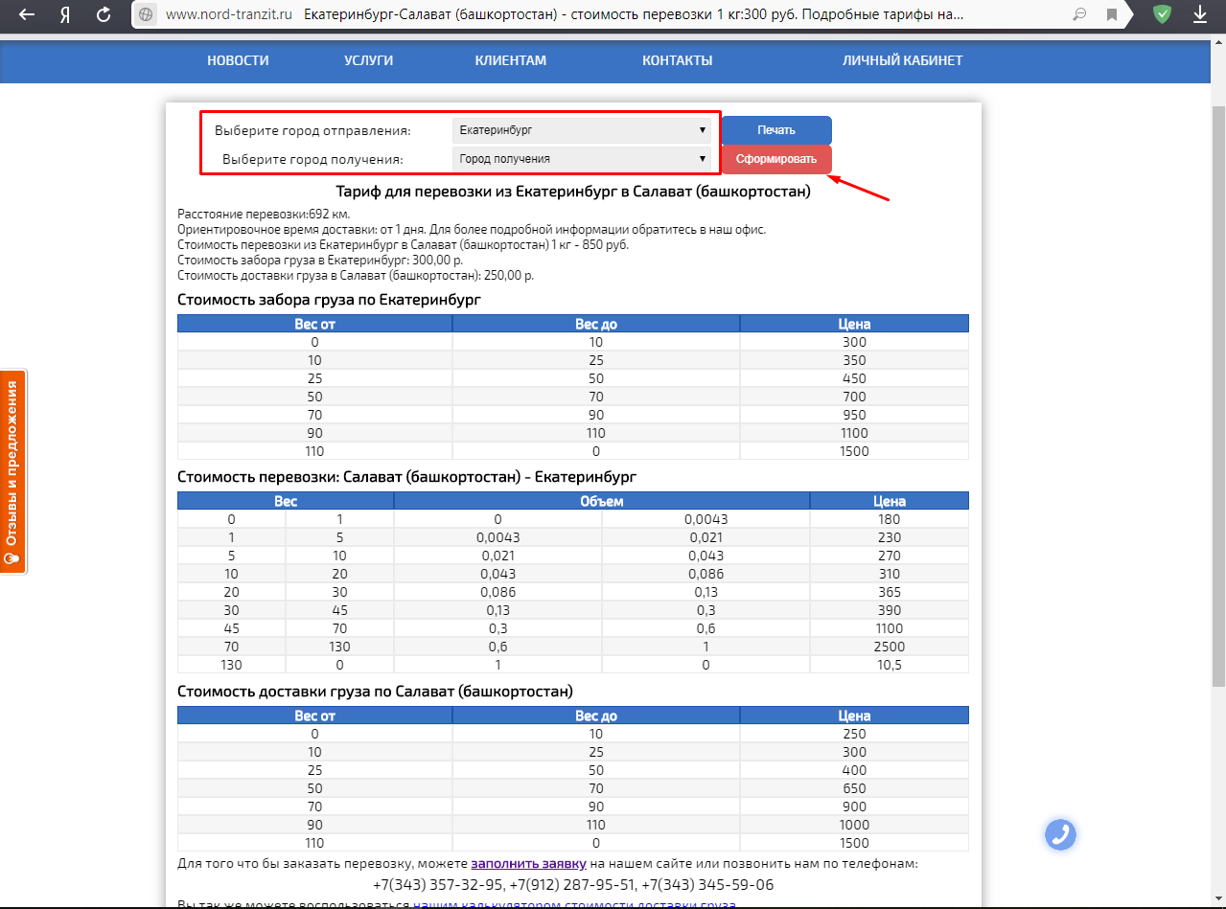
Task: Click the blue phone callback icon
Action: [1060, 834]
